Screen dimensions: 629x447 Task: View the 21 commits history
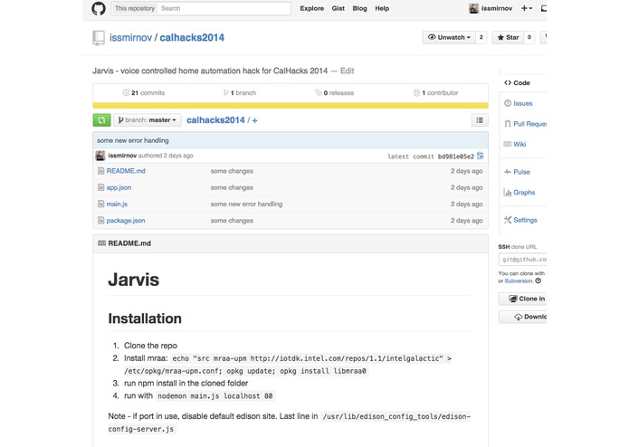click(144, 92)
